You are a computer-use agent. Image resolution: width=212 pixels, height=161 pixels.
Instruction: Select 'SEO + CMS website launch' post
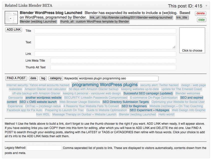coord(38,102)
